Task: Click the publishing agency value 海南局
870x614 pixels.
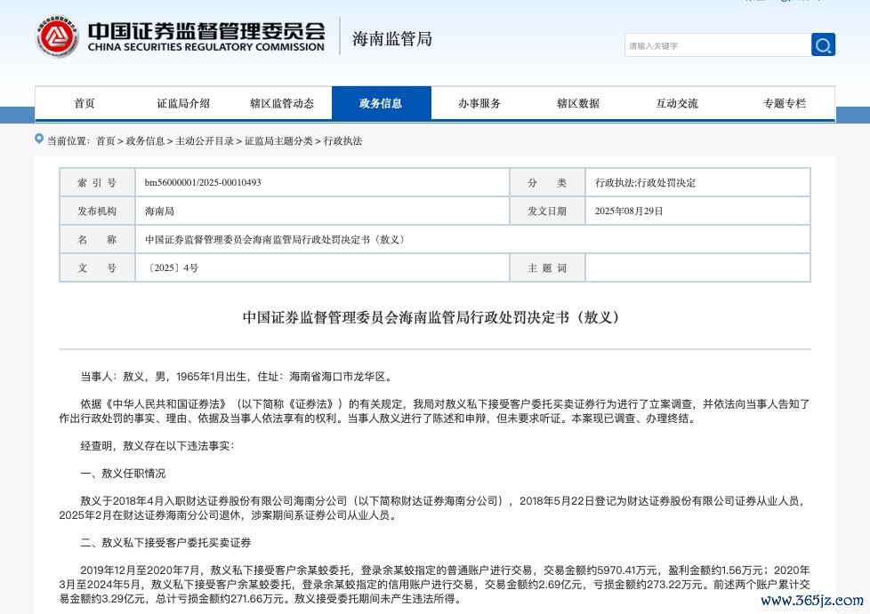Action: 159,211
